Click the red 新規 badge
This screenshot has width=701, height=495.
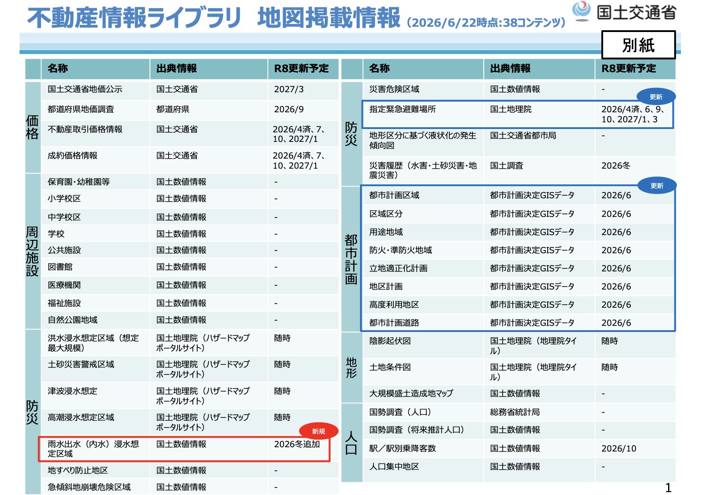(319, 431)
